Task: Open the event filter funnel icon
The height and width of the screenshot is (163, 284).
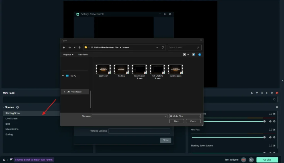Action: coord(257,93)
